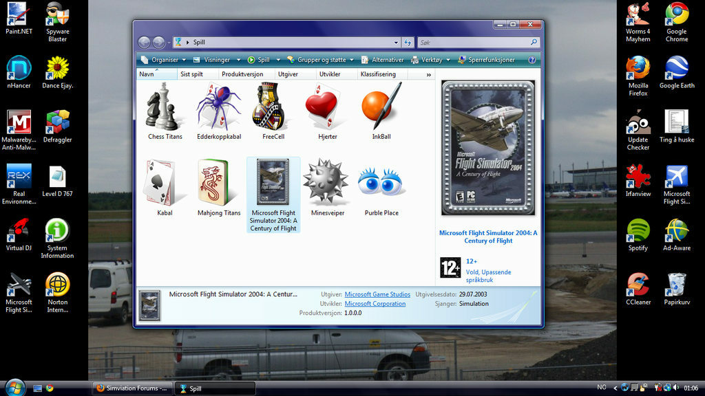Sort by Sist spilt column header
Screen dimensions: 705x396
pyautogui.click(x=198, y=74)
